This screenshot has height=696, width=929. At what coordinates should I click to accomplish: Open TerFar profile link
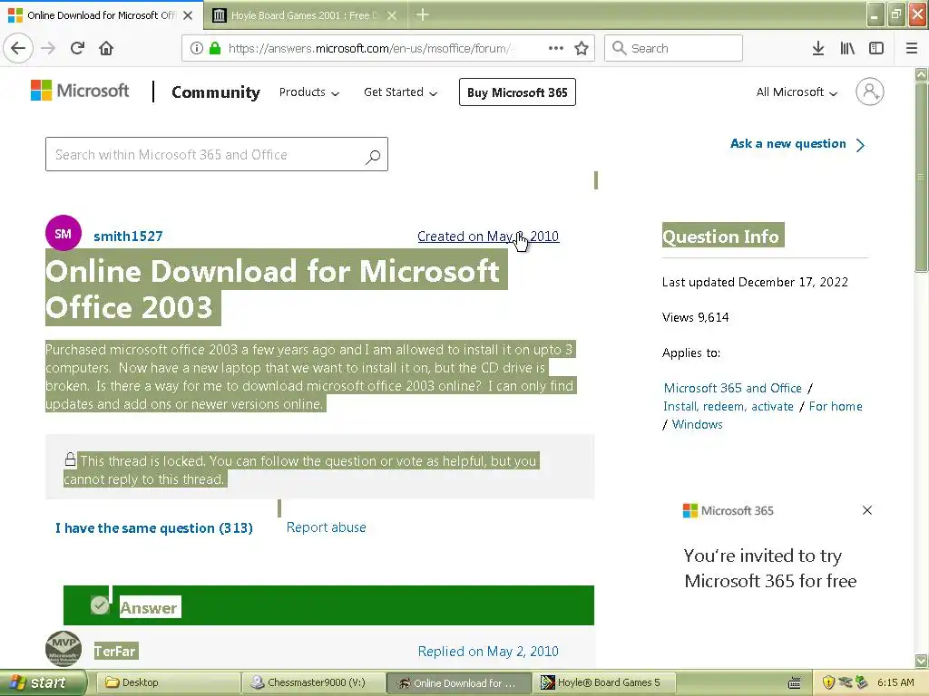pos(115,652)
